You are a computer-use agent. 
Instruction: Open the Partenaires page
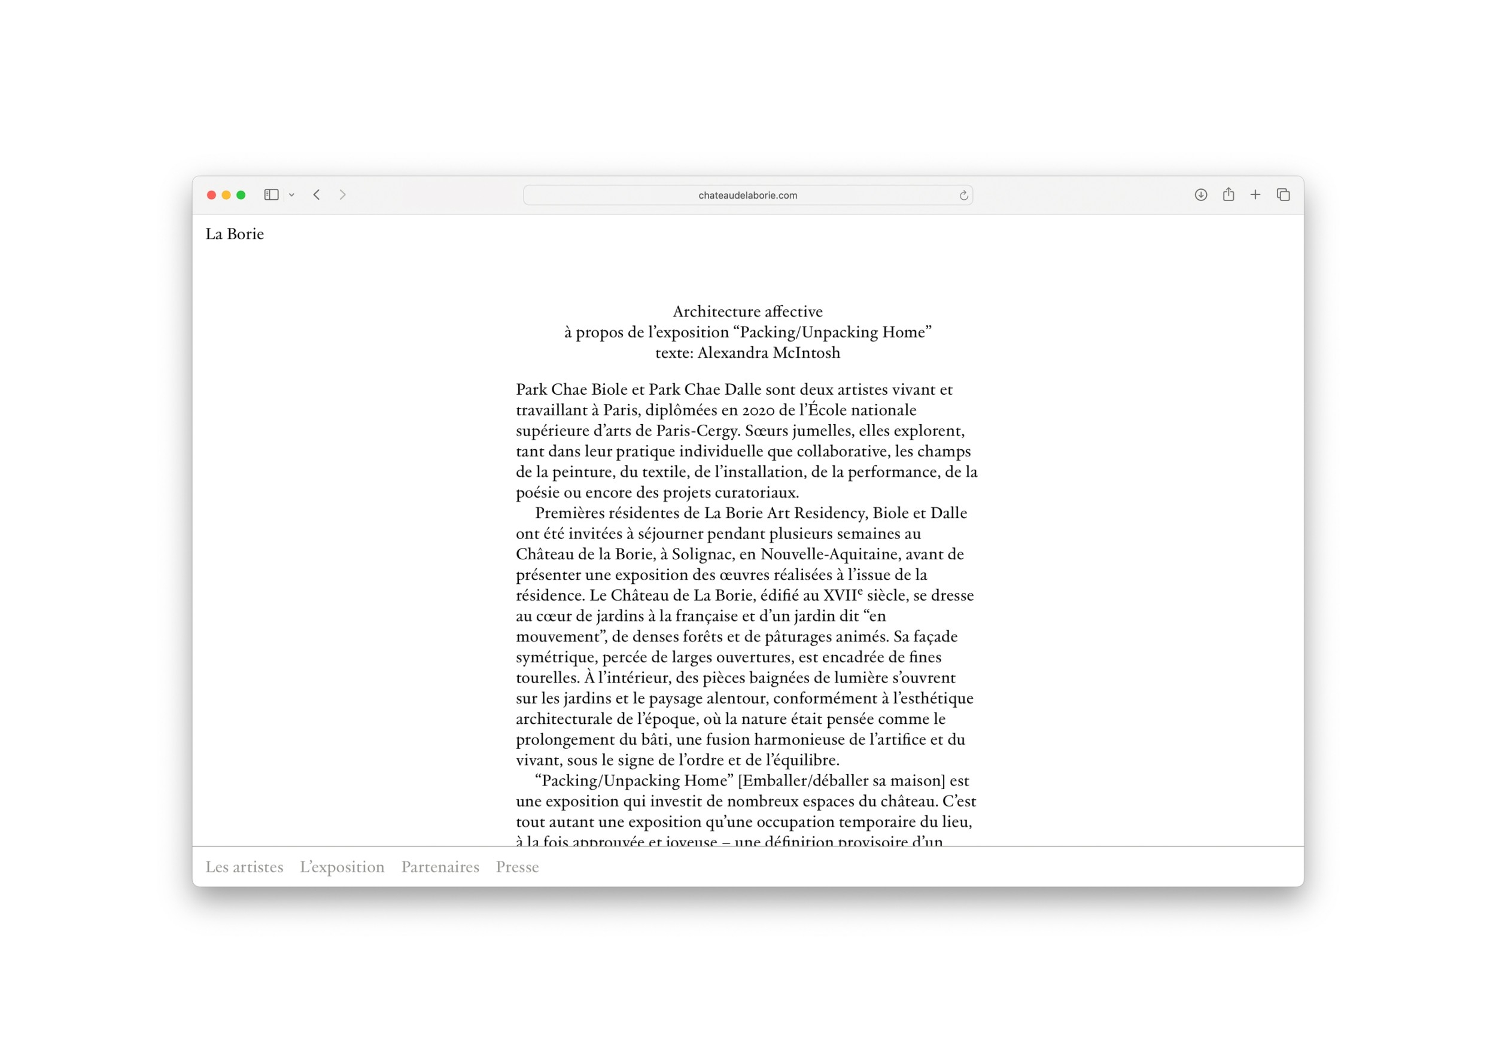point(440,867)
